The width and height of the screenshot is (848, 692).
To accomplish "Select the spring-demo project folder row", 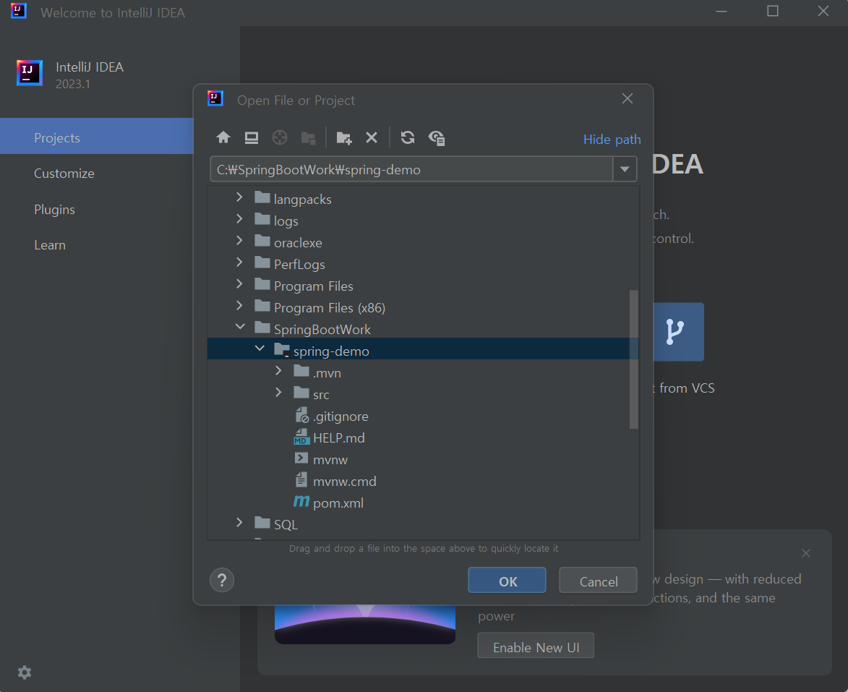I will point(423,349).
